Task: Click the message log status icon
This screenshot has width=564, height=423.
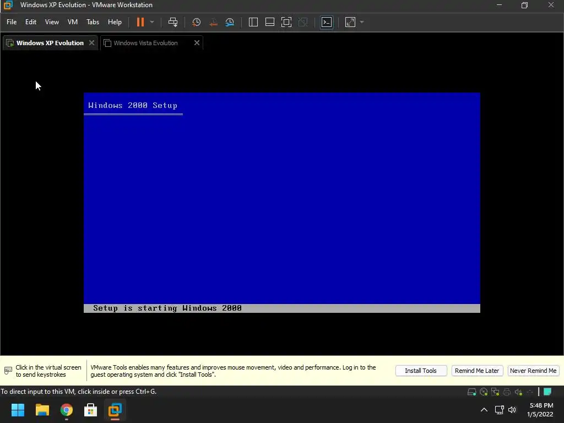Action: (547, 392)
